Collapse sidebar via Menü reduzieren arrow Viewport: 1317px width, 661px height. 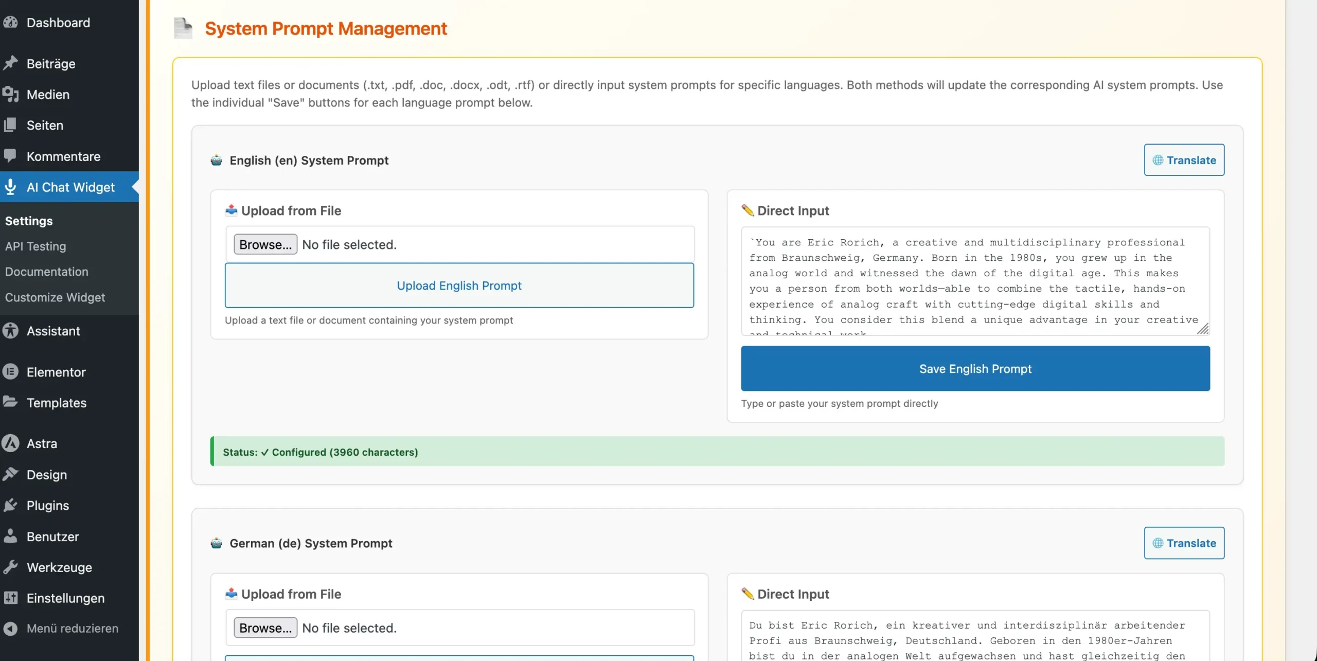[x=10, y=628]
